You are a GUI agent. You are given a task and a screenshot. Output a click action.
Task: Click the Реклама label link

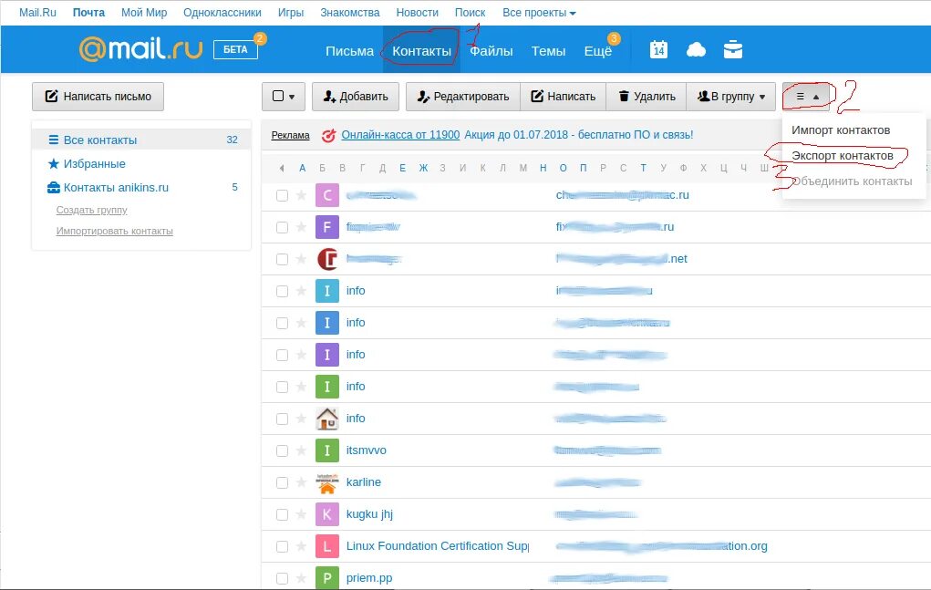[290, 135]
